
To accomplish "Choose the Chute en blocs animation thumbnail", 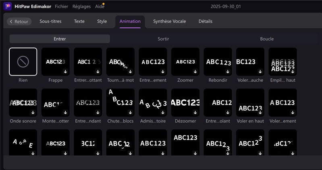I will click(x=120, y=102).
